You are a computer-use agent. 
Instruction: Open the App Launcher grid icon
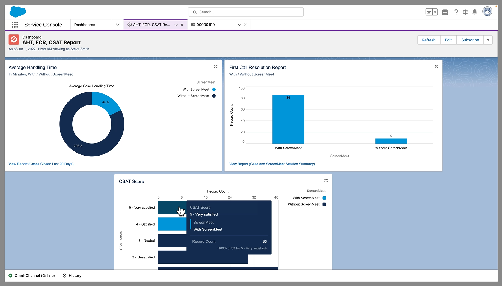[x=15, y=25]
